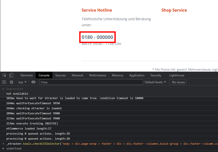Viewport: 218px width, 152px height.
Task: Focus the console Filter input field
Action: click(91, 82)
